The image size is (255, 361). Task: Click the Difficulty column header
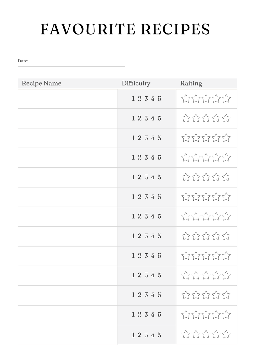(136, 83)
